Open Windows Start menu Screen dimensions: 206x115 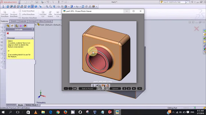[x=3, y=112]
